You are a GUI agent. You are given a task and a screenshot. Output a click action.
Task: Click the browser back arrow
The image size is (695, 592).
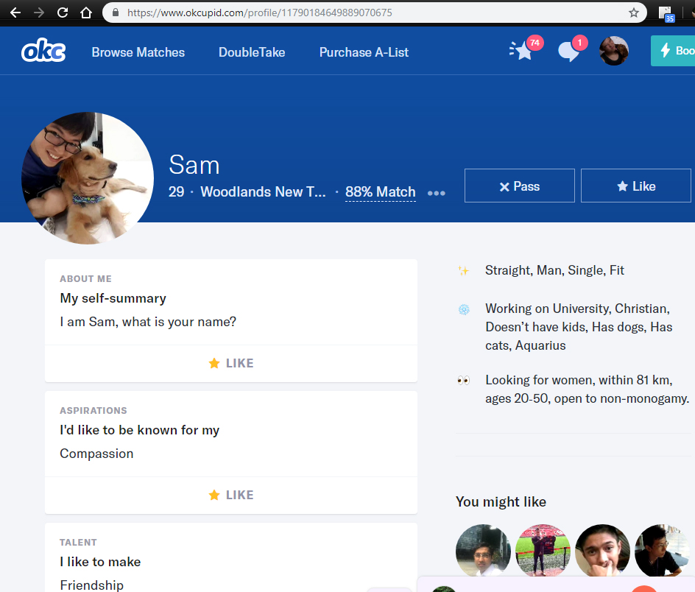click(x=15, y=13)
